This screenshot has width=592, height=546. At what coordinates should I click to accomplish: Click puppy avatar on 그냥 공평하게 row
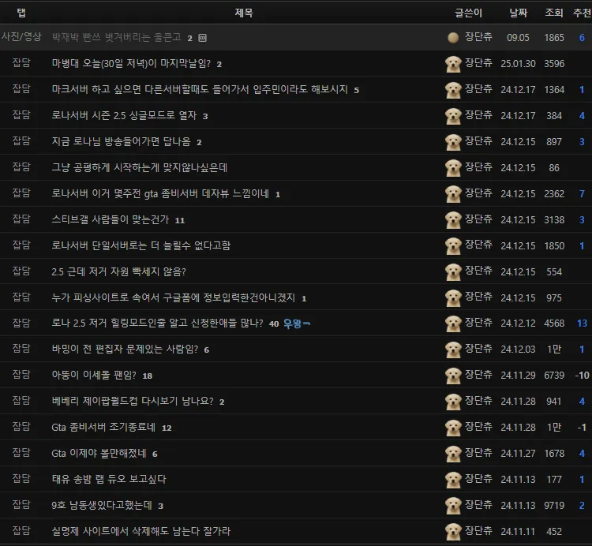[453, 168]
